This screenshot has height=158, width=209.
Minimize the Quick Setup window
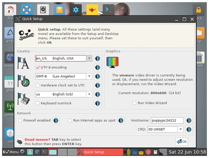pos(177,19)
